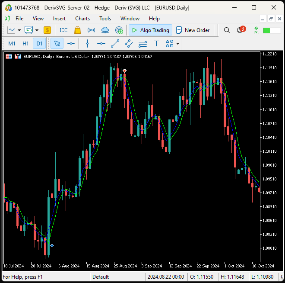Click the H: 1.11648 status bar value
285x283 pixels.
click(x=232, y=277)
